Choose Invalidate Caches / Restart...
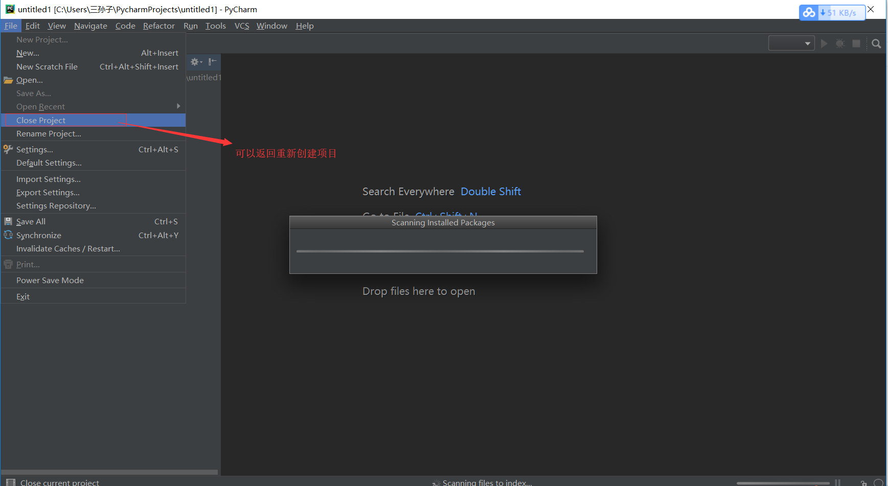This screenshot has width=888, height=486. (93, 249)
